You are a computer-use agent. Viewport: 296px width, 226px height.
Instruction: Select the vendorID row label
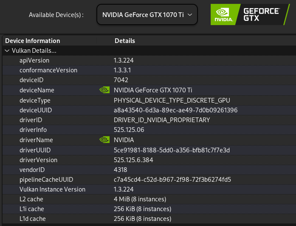click(32, 170)
